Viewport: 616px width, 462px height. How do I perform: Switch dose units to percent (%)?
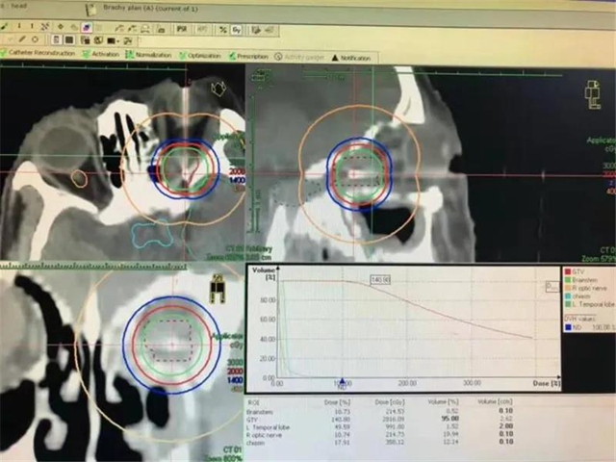pos(223,30)
